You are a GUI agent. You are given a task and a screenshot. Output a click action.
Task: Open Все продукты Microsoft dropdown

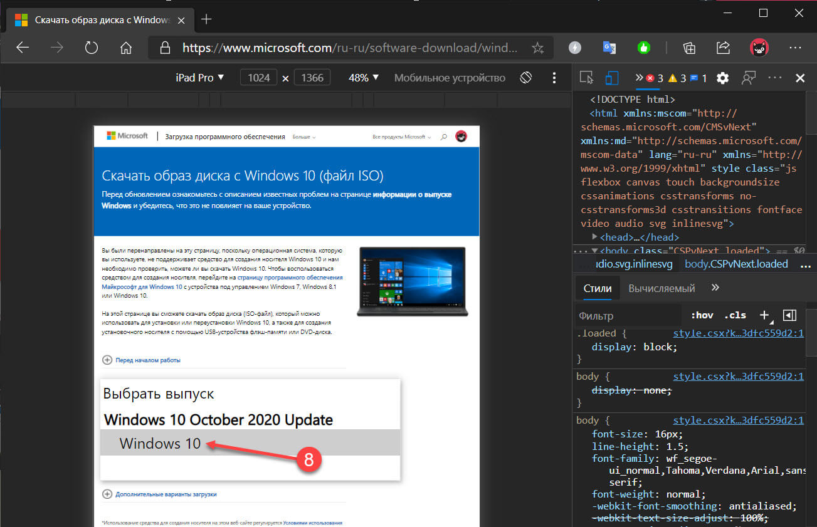(x=401, y=137)
